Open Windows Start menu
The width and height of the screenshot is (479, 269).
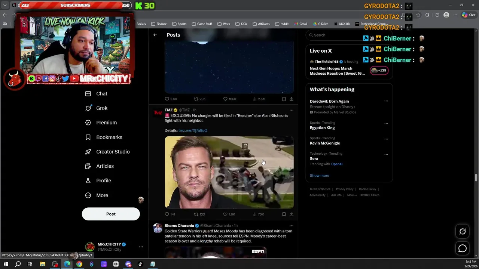(6, 264)
